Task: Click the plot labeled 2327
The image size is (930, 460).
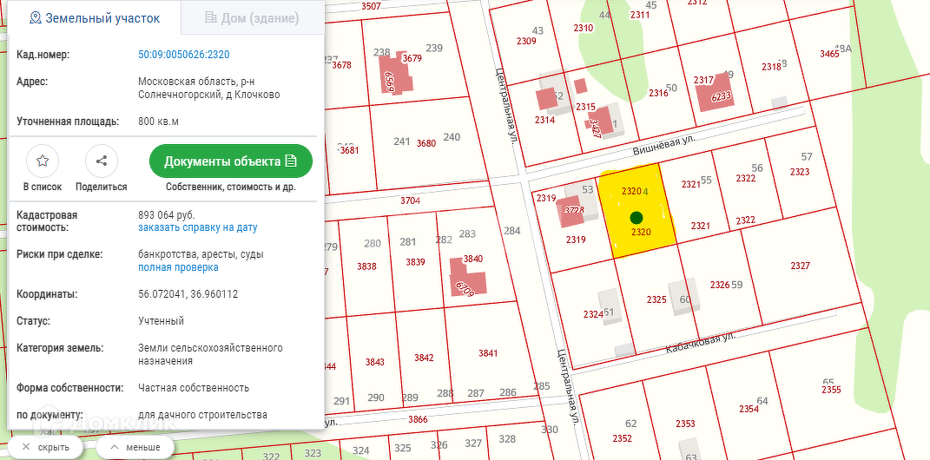Action: pyautogui.click(x=800, y=266)
